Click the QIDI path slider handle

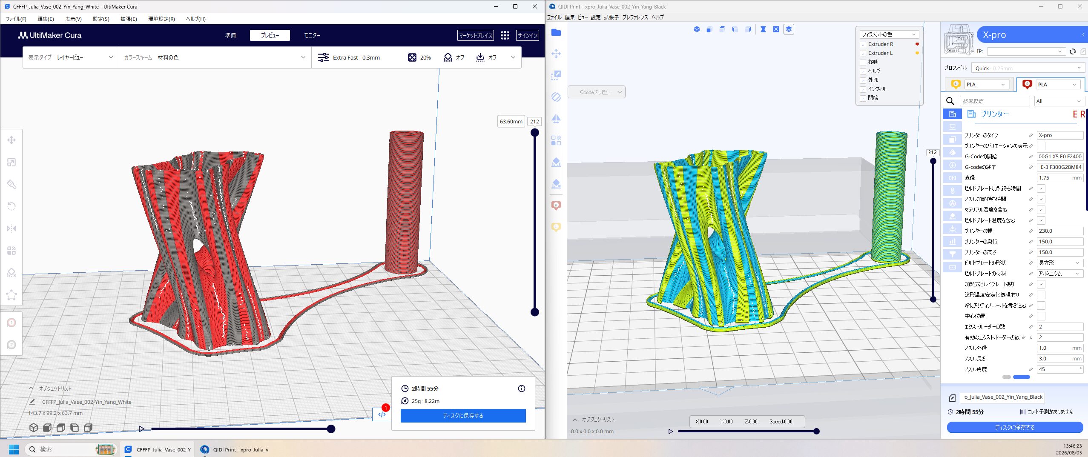point(816,431)
